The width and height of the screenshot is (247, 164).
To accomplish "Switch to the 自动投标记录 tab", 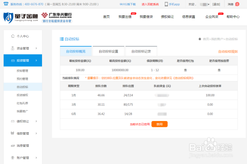I will (x=141, y=51).
